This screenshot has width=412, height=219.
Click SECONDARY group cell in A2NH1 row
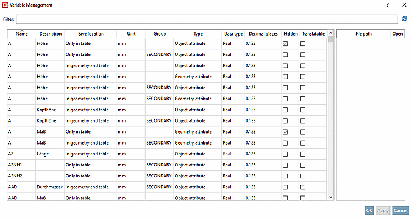coord(159,165)
